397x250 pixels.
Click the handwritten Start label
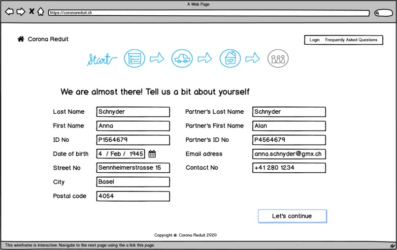tap(102, 59)
